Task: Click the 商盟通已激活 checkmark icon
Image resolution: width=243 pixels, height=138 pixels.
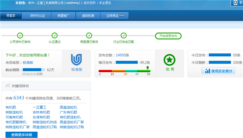Action: [x=89, y=35]
